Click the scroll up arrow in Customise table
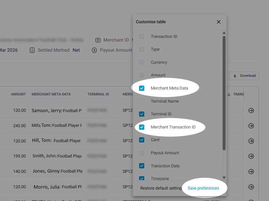269x201 pixels. 224,33
